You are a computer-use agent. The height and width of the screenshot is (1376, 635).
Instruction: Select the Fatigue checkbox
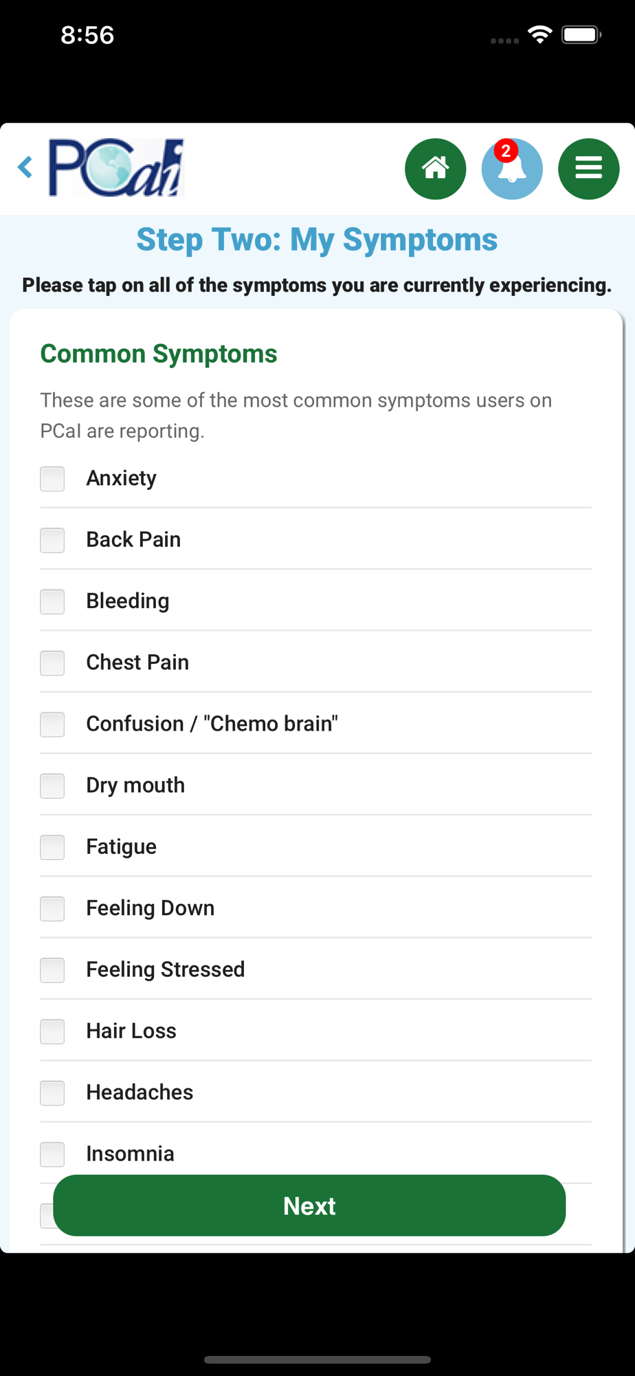click(x=52, y=847)
